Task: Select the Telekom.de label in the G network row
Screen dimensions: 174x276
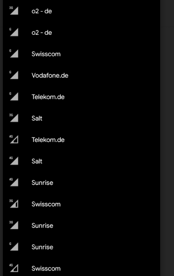Action: [48, 97]
